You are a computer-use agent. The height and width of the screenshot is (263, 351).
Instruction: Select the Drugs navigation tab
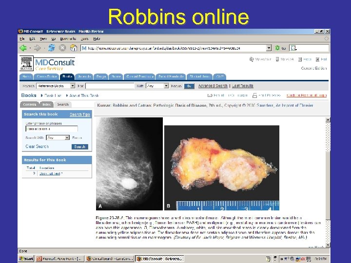click(101, 76)
